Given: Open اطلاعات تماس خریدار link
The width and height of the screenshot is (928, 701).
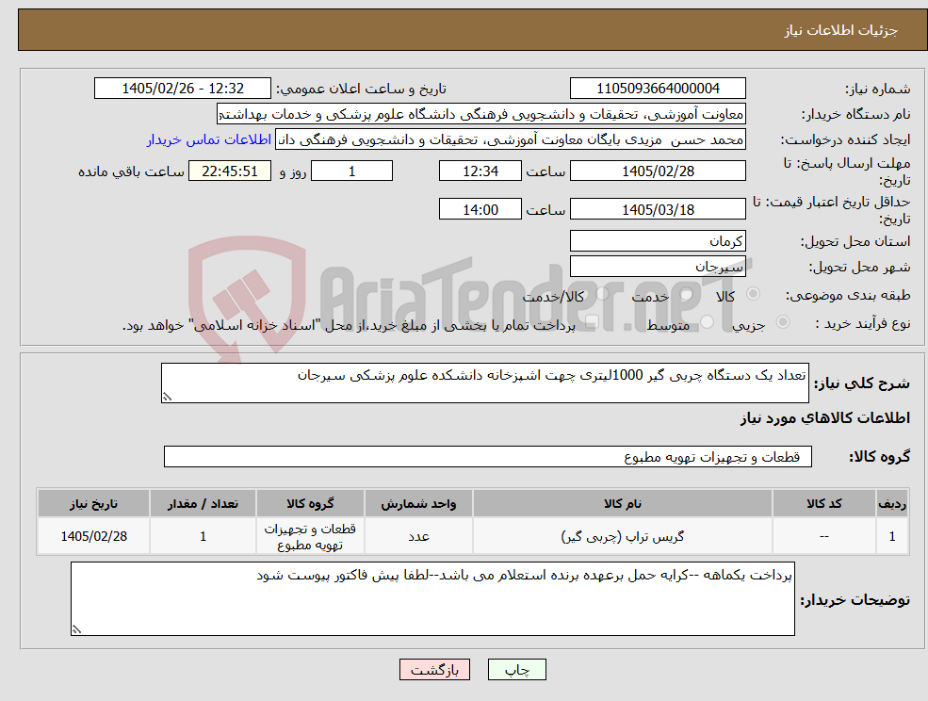Looking at the screenshot, I should click(x=209, y=139).
